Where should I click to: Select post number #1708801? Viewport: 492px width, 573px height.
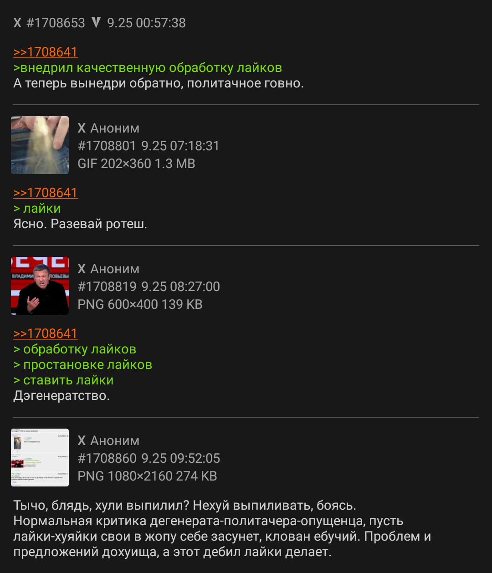coord(107,146)
